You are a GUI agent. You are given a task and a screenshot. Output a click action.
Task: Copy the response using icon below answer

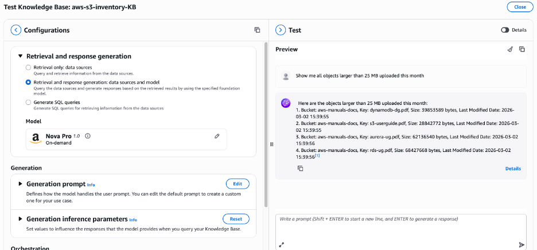point(300,168)
